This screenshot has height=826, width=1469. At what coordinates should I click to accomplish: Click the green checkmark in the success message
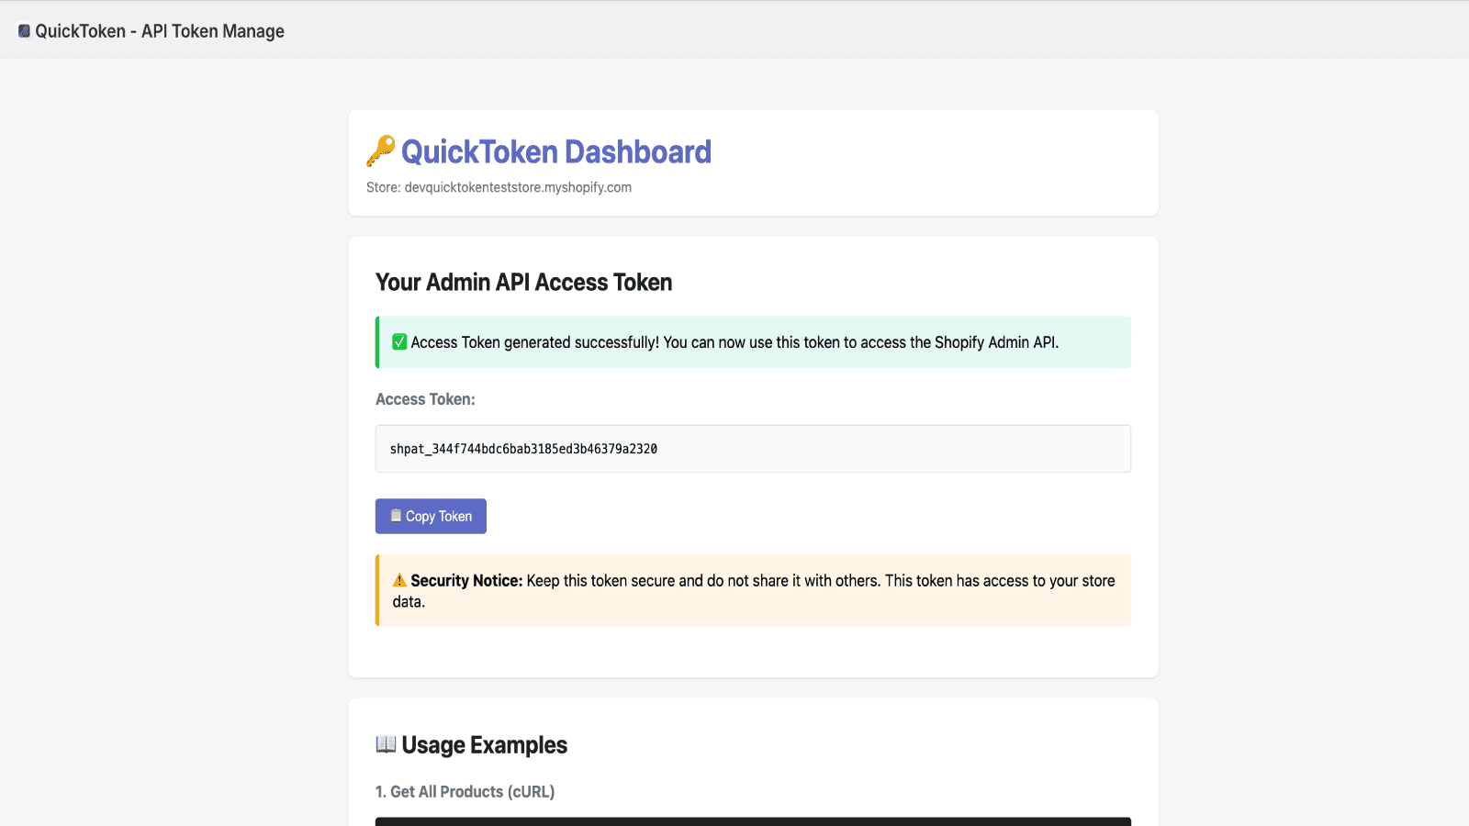pyautogui.click(x=399, y=341)
